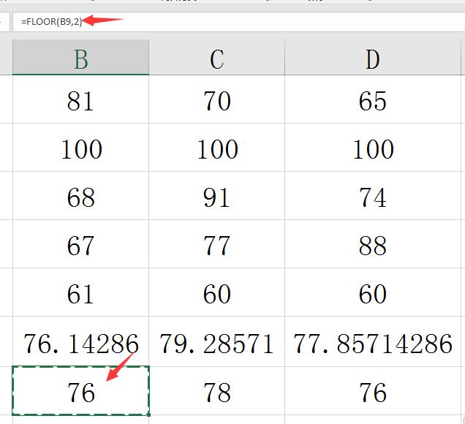Select the average cell showing 76.14286
The image size is (465, 424).
pyautogui.click(x=80, y=341)
